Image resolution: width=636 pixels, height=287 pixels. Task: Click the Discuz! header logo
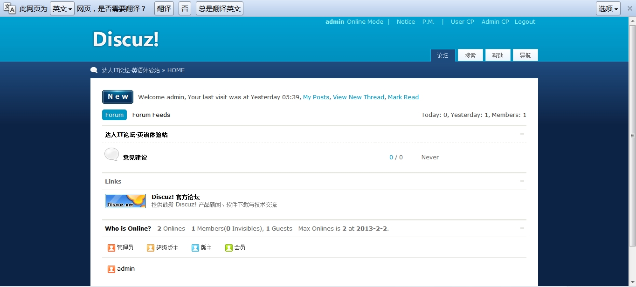126,39
